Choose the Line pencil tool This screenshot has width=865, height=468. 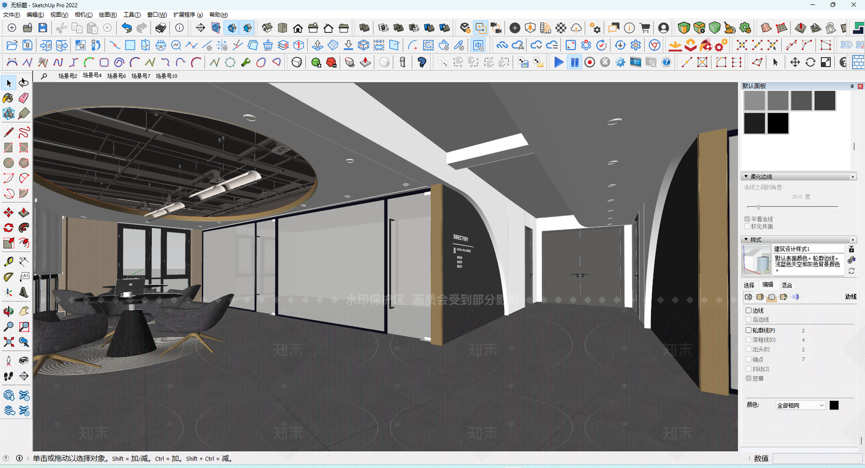[8, 132]
